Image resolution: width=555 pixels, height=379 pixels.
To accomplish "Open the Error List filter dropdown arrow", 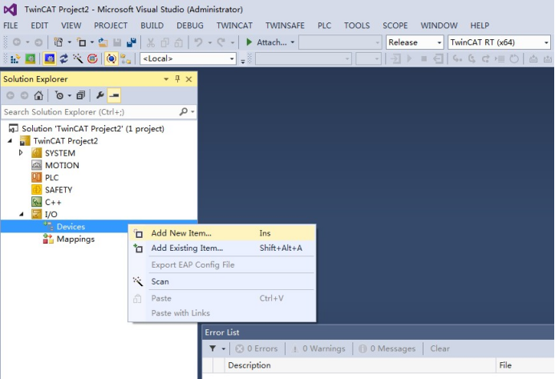I will click(x=223, y=349).
